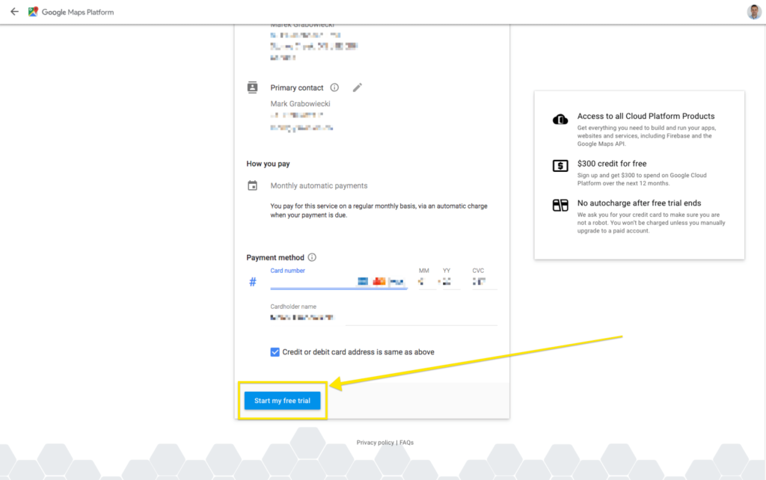Image resolution: width=766 pixels, height=480 pixels.
Task: Click the Primary contact person icon
Action: point(252,87)
